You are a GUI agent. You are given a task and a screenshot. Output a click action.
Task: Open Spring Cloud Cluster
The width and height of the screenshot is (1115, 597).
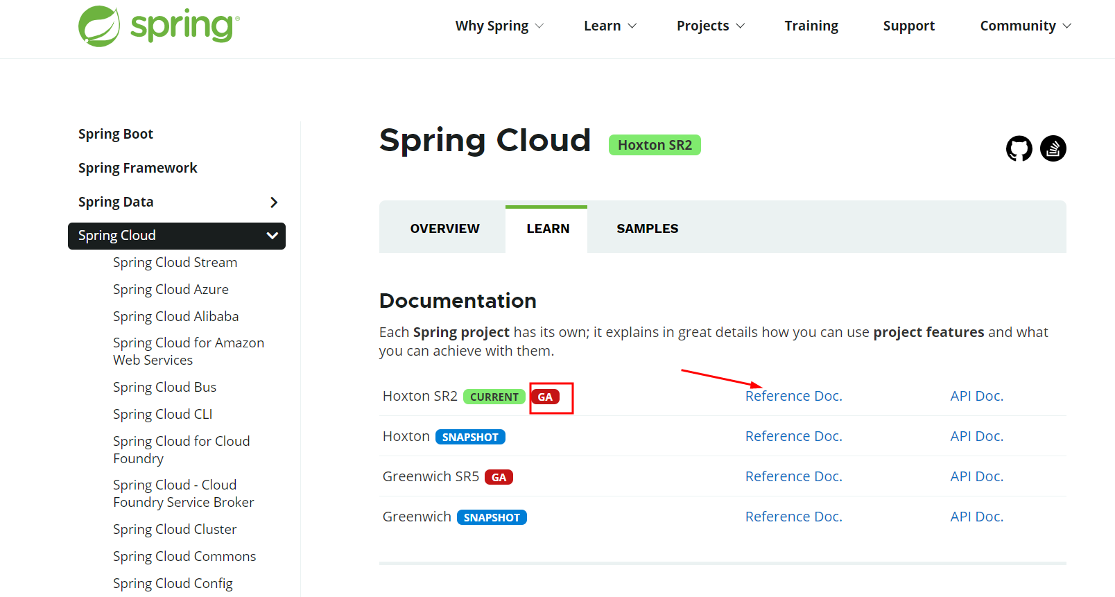pyautogui.click(x=175, y=529)
